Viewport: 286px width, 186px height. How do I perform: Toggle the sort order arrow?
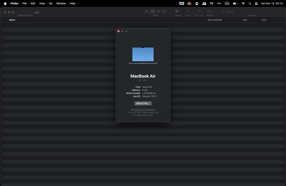click(x=204, y=20)
